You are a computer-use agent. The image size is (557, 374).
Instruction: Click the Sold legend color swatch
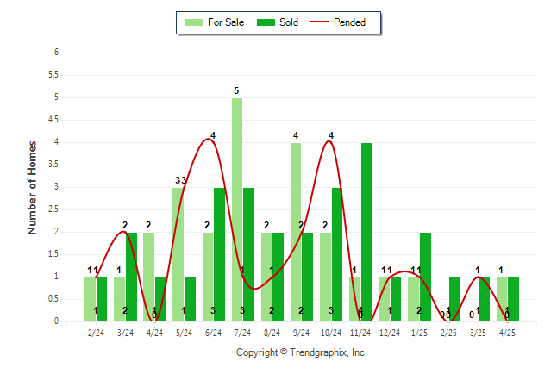pyautogui.click(x=266, y=22)
